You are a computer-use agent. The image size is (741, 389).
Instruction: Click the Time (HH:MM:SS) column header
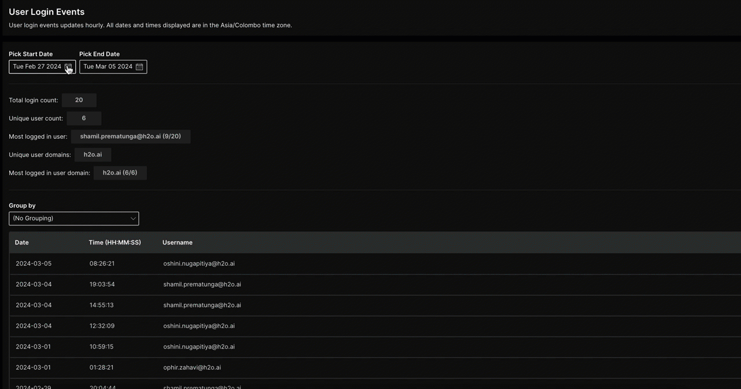tap(115, 243)
